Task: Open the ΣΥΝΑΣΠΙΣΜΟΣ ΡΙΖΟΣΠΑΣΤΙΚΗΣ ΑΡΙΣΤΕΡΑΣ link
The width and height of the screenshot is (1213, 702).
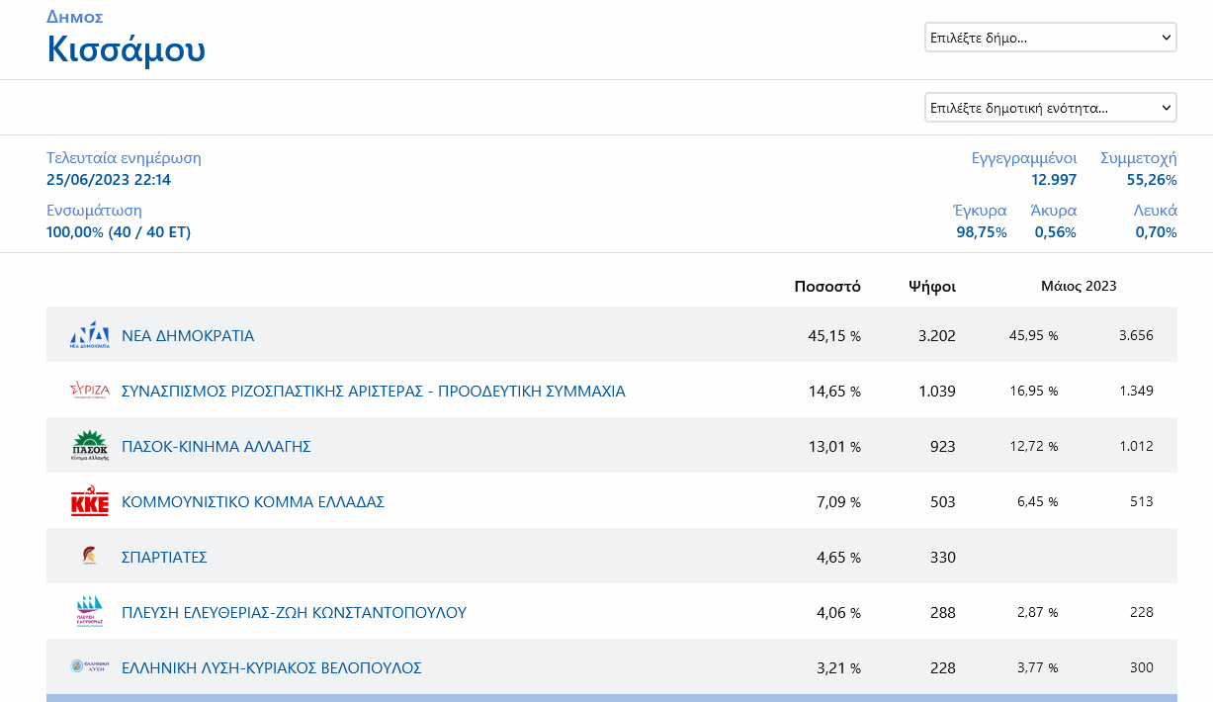Action: click(x=373, y=392)
